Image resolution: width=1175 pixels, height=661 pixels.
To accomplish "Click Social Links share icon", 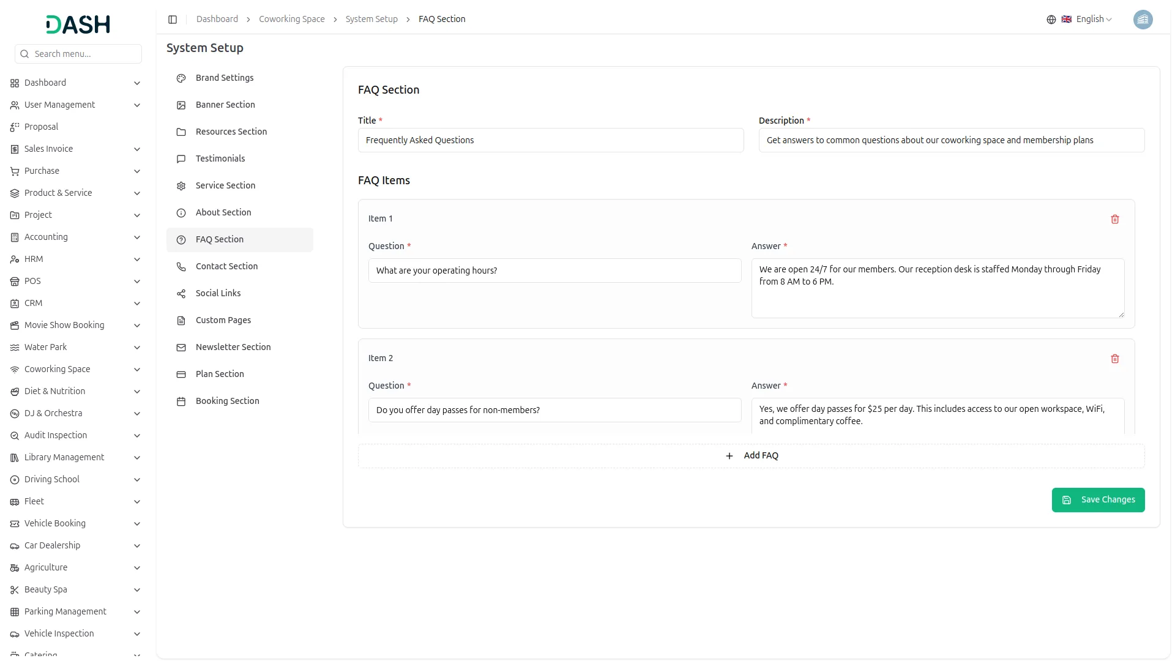I will 181,294.
